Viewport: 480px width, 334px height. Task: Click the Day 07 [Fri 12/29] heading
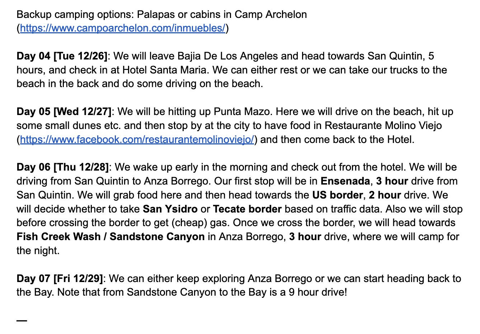pos(60,279)
